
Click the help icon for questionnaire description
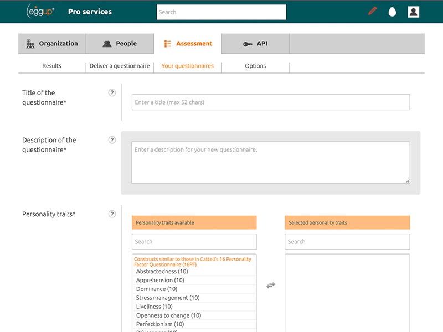[112, 140]
